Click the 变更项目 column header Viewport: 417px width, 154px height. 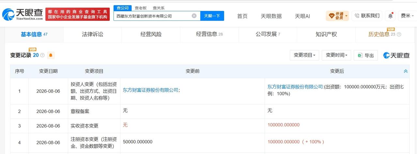coord(94,71)
